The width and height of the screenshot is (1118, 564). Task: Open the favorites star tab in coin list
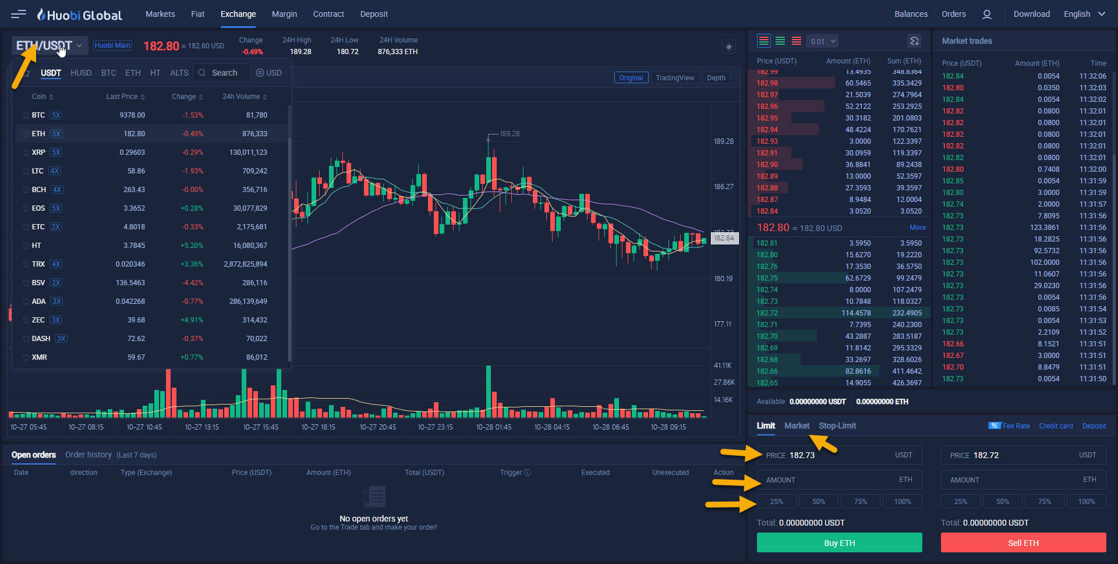[x=27, y=73]
